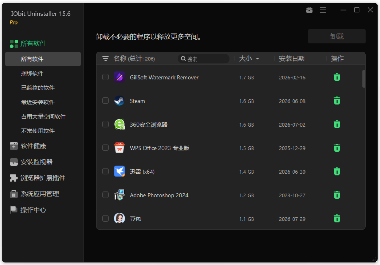The width and height of the screenshot is (380, 265).
Task: Click the 卸载 button
Action: click(337, 36)
